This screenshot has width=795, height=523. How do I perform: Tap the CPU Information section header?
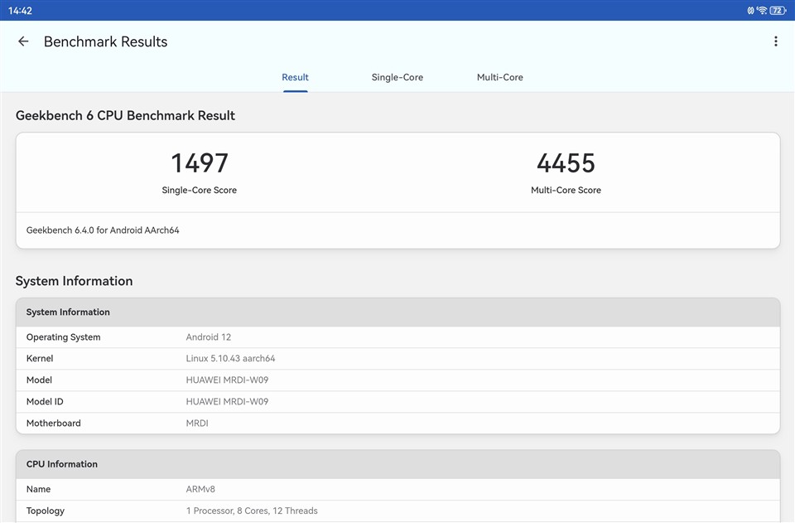(397, 464)
